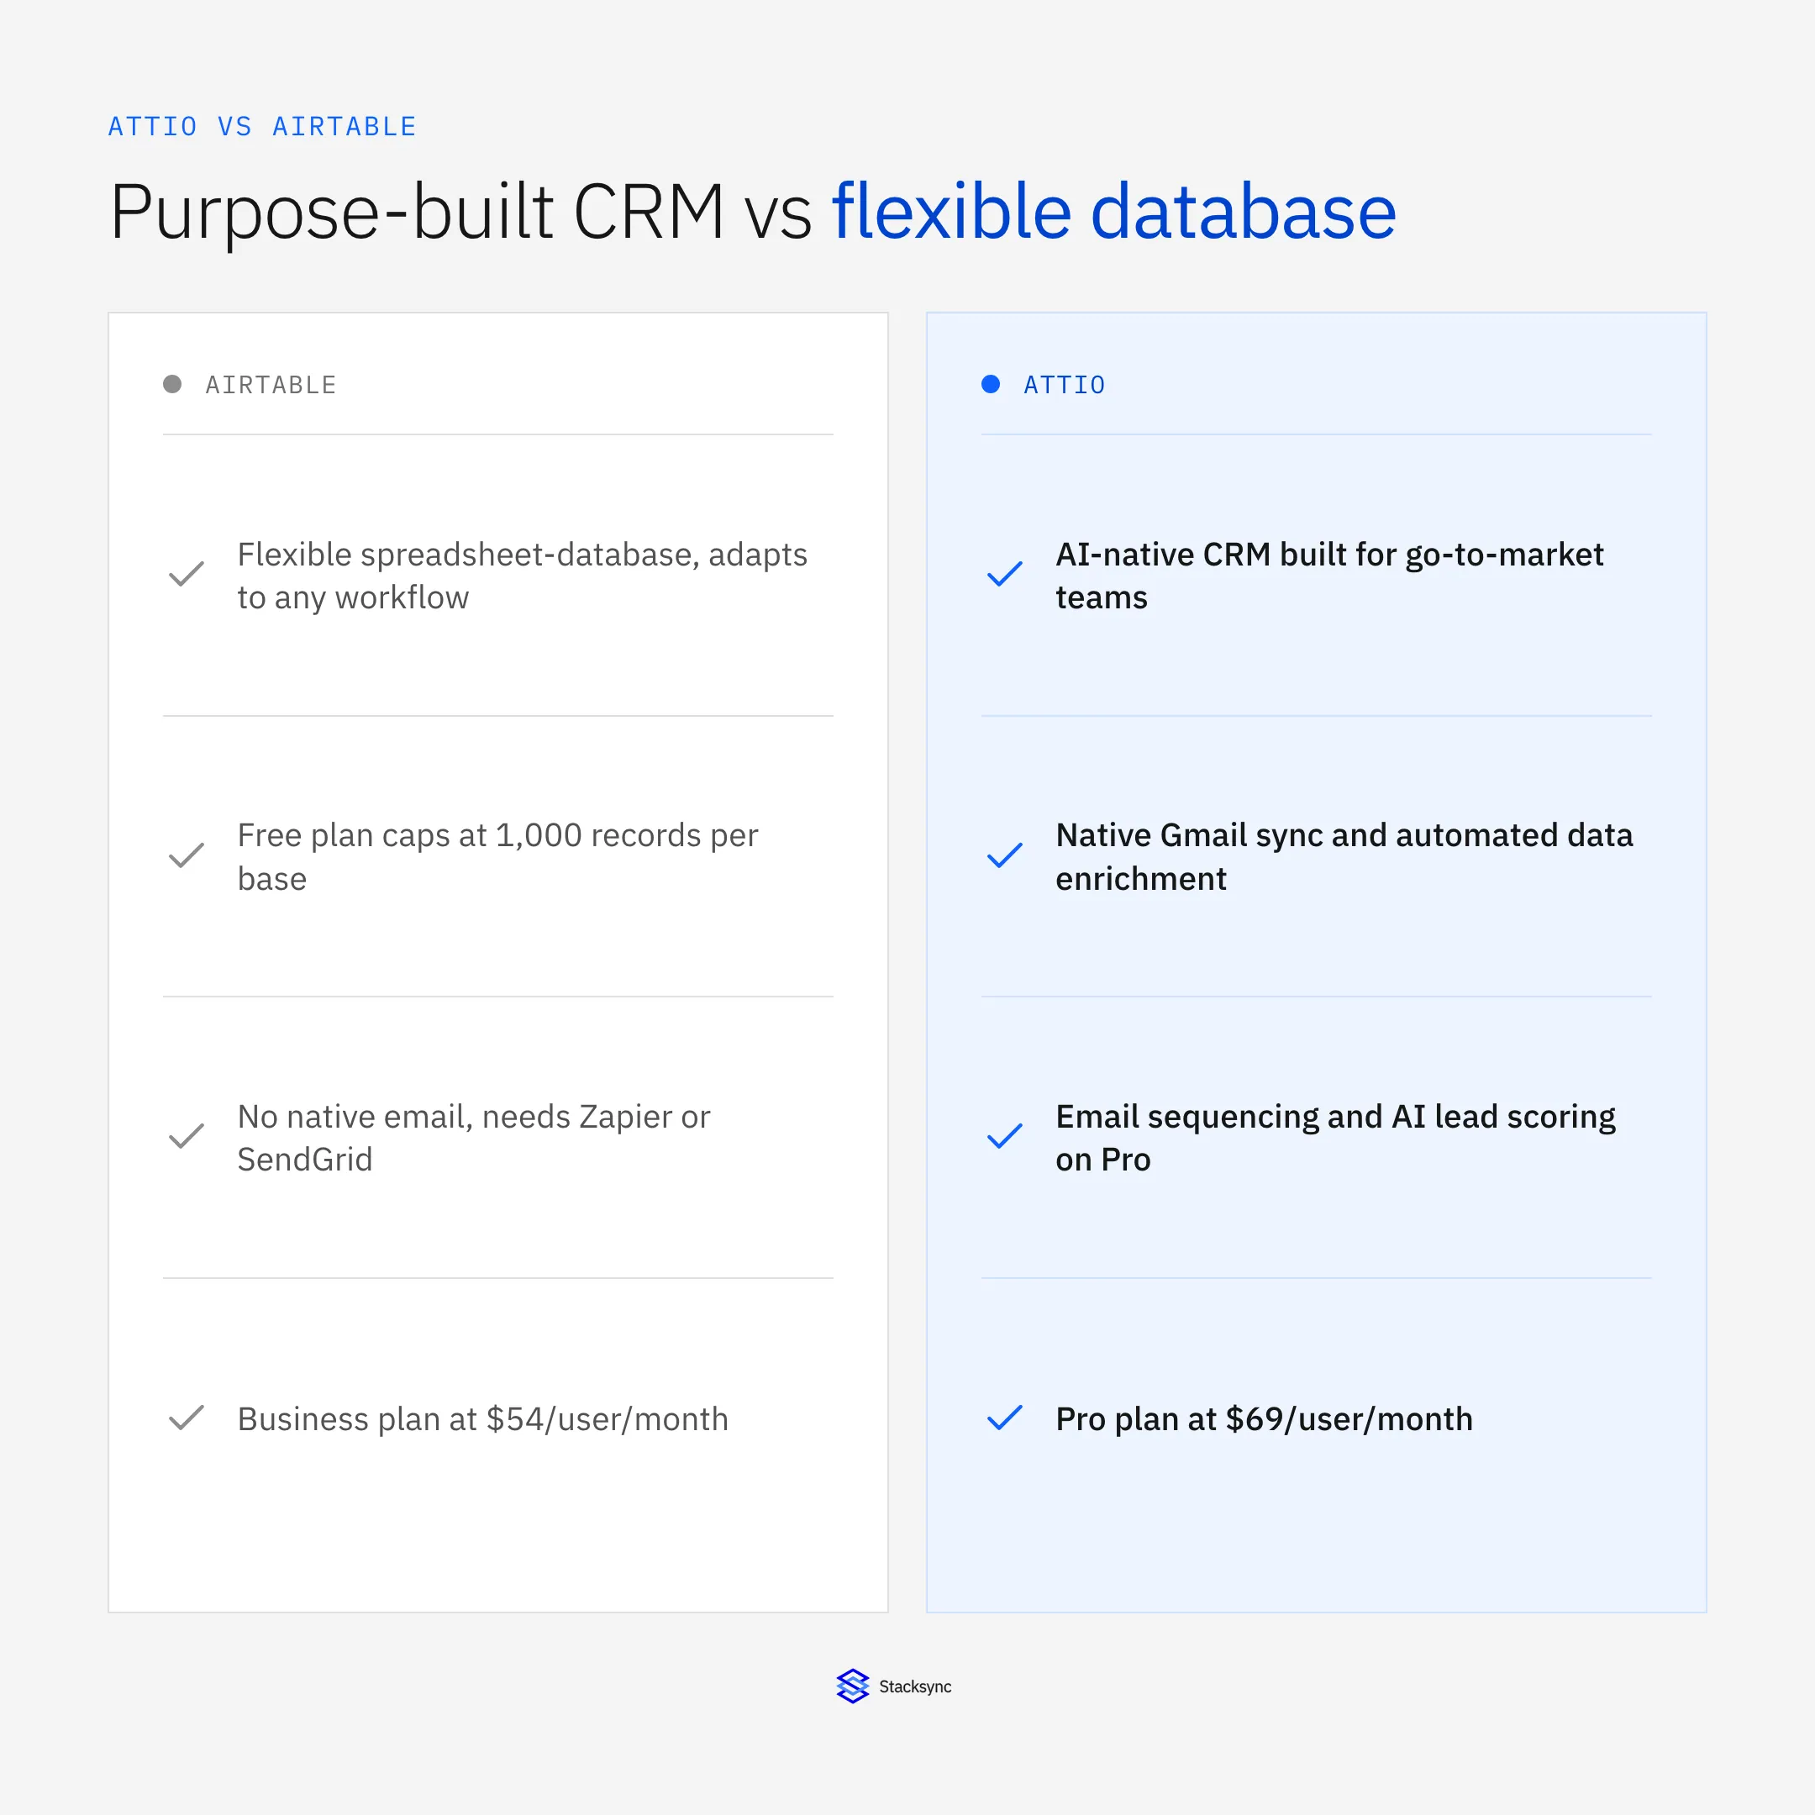Viewport: 1815px width, 1815px height.
Task: Click checkmark next to Pro plan at $69
Action: [x=1004, y=1418]
